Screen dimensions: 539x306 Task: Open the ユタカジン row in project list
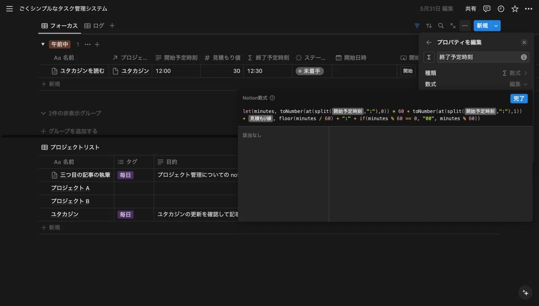(65, 214)
